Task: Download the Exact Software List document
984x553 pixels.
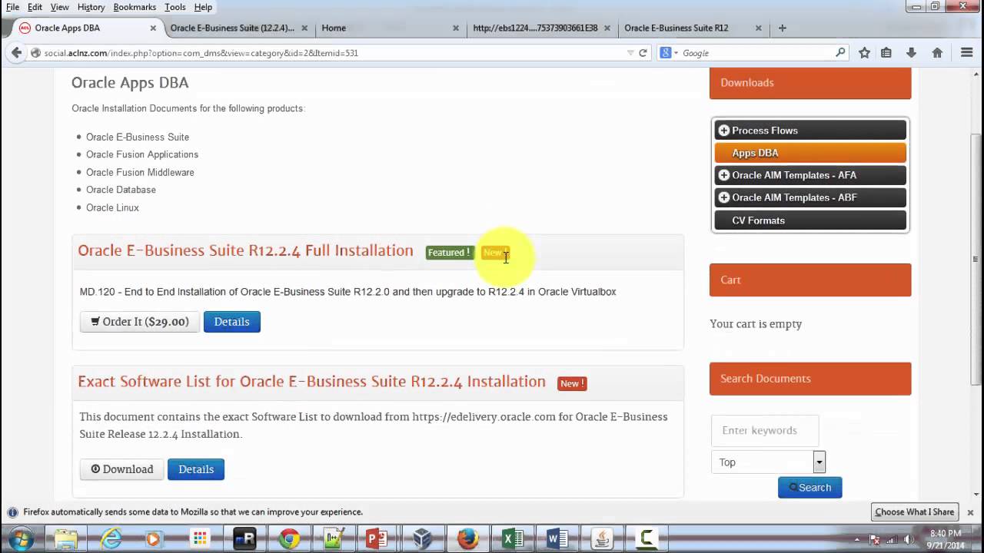Action: click(121, 469)
